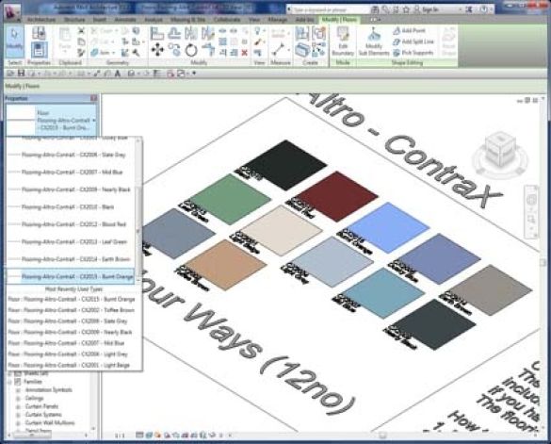Close the Properties palette
The image size is (551, 444).
(93, 98)
